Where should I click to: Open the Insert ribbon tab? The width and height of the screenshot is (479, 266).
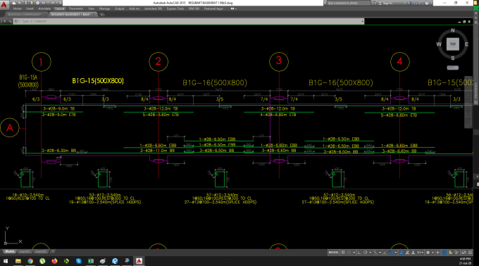30,8
